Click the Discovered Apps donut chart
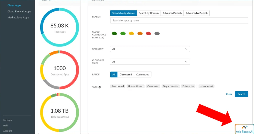 60,70
